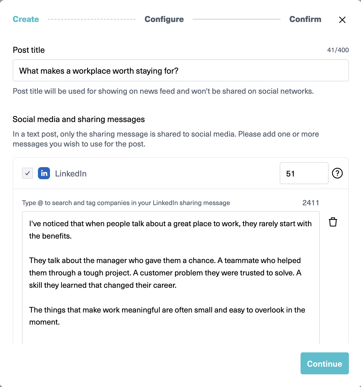Image resolution: width=361 pixels, height=387 pixels.
Task: Jump to the Confirm step
Action: 305,19
